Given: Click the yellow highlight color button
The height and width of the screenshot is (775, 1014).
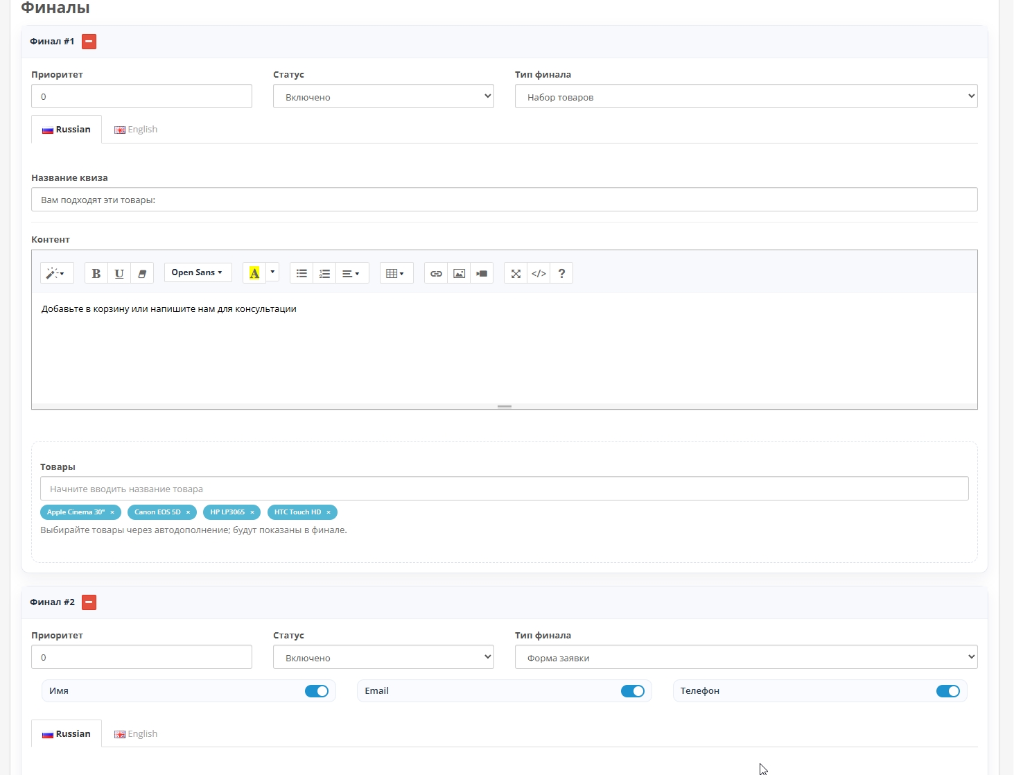Looking at the screenshot, I should click(x=254, y=273).
